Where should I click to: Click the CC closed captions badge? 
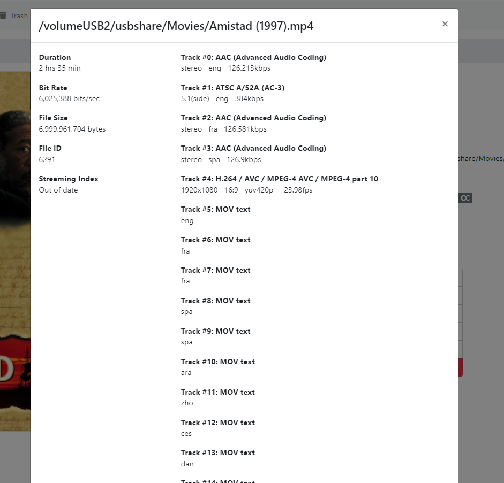tap(465, 198)
